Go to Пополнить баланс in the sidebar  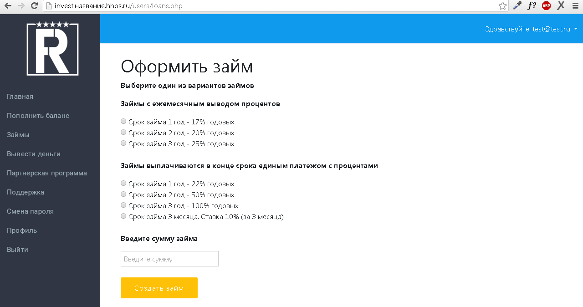[x=38, y=116]
